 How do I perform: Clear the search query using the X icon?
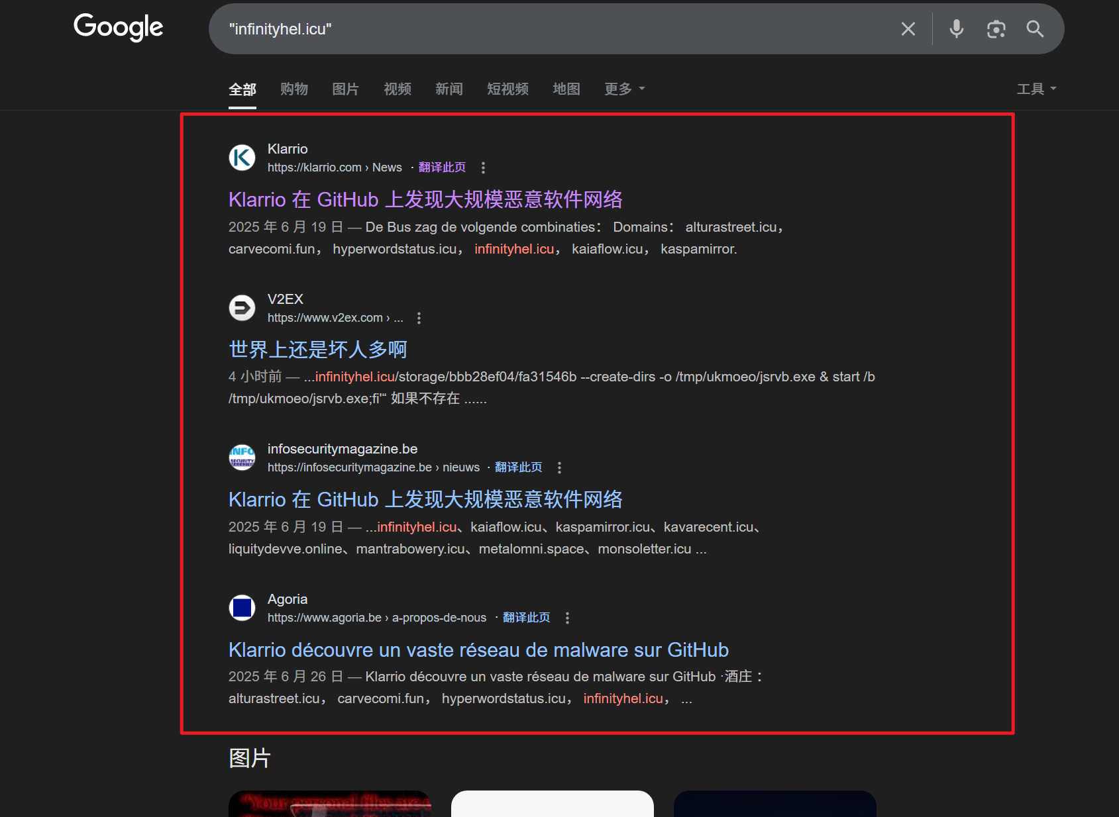[908, 28]
